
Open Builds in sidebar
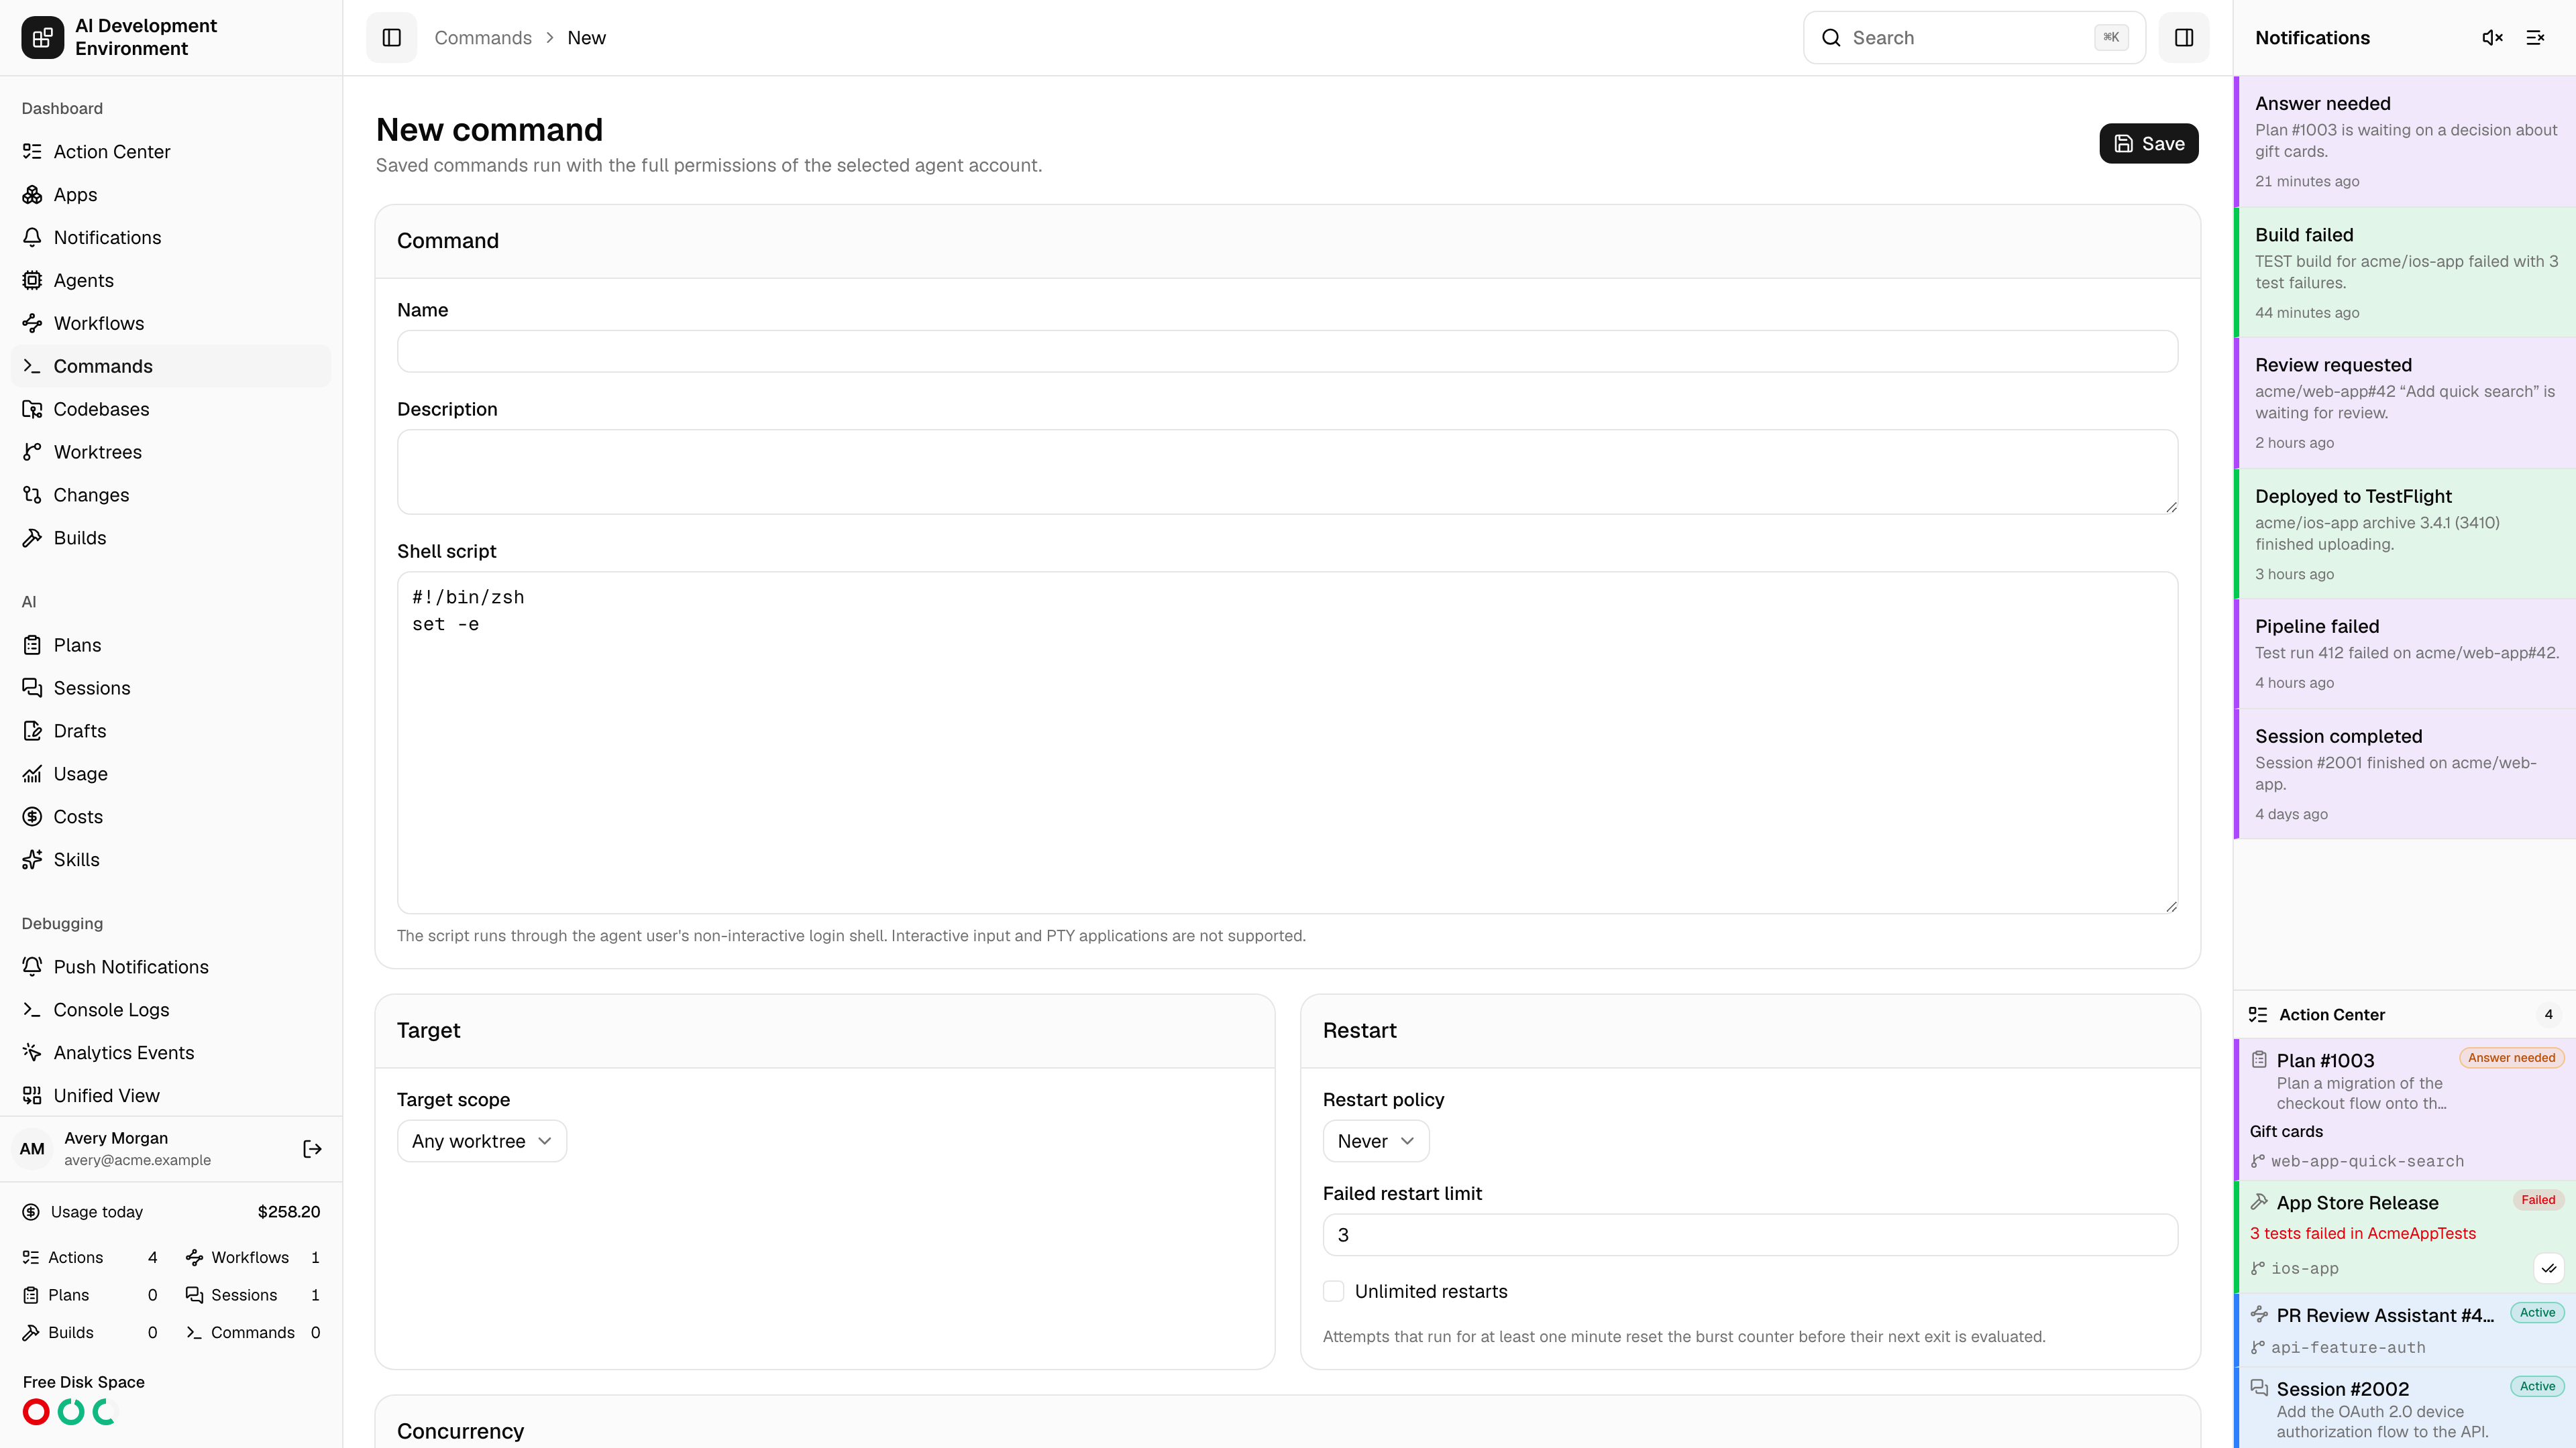171,538
